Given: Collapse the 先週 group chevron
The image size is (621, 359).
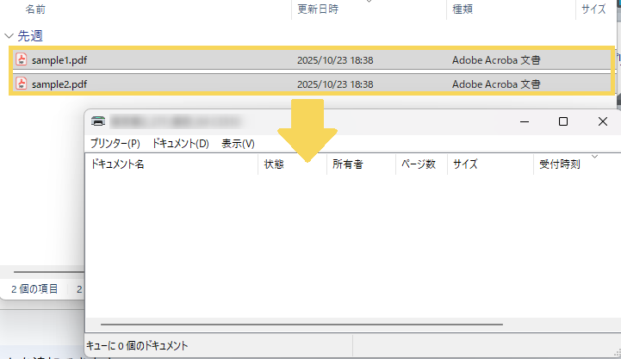Looking at the screenshot, I should [9, 36].
